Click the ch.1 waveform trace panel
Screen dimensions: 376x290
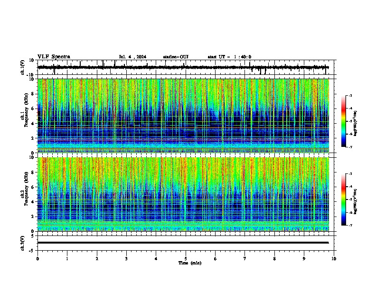[187, 67]
